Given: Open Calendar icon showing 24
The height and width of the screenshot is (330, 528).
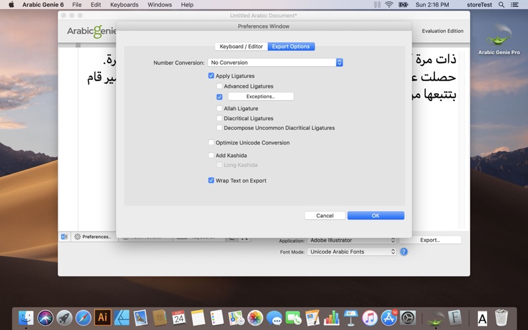Looking at the screenshot, I should click(178, 317).
